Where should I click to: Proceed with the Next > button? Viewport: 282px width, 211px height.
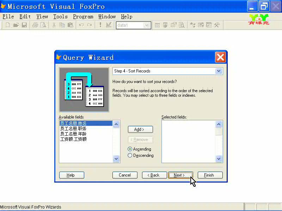[180, 175]
